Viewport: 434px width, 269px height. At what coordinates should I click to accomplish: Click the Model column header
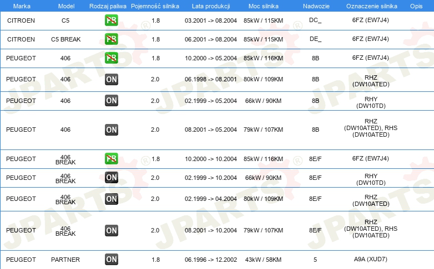(x=66, y=6)
